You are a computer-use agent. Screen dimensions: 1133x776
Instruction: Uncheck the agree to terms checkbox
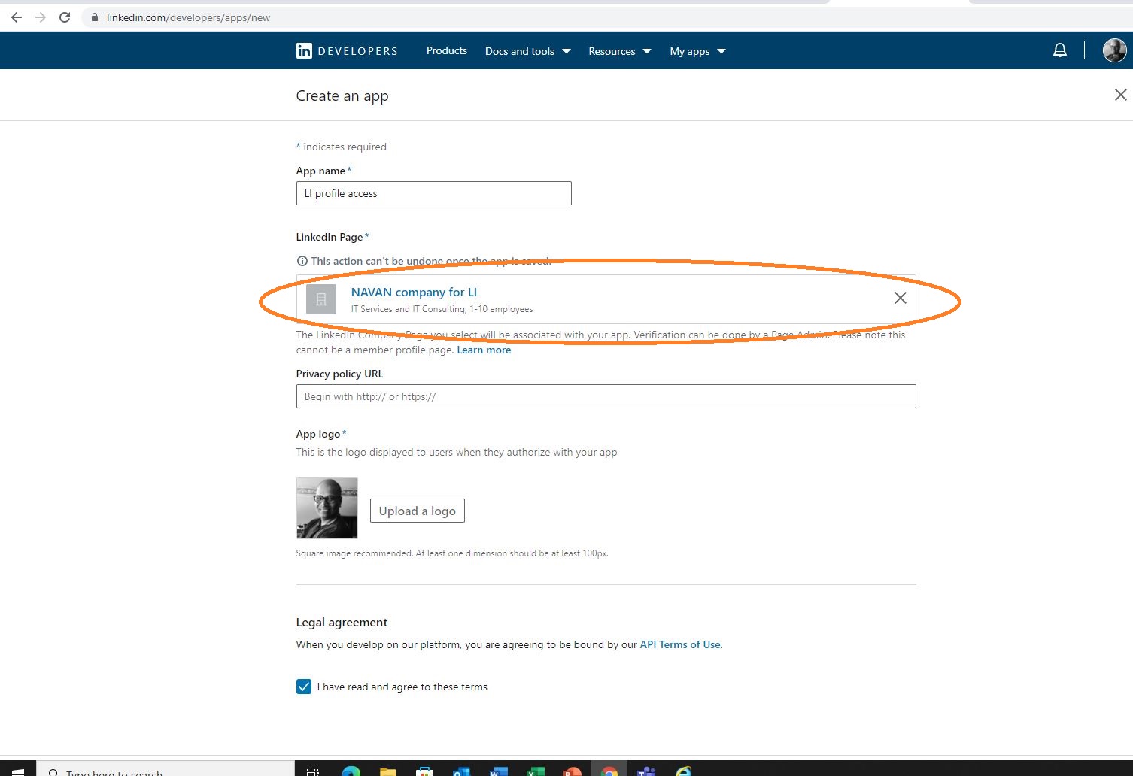(x=304, y=687)
